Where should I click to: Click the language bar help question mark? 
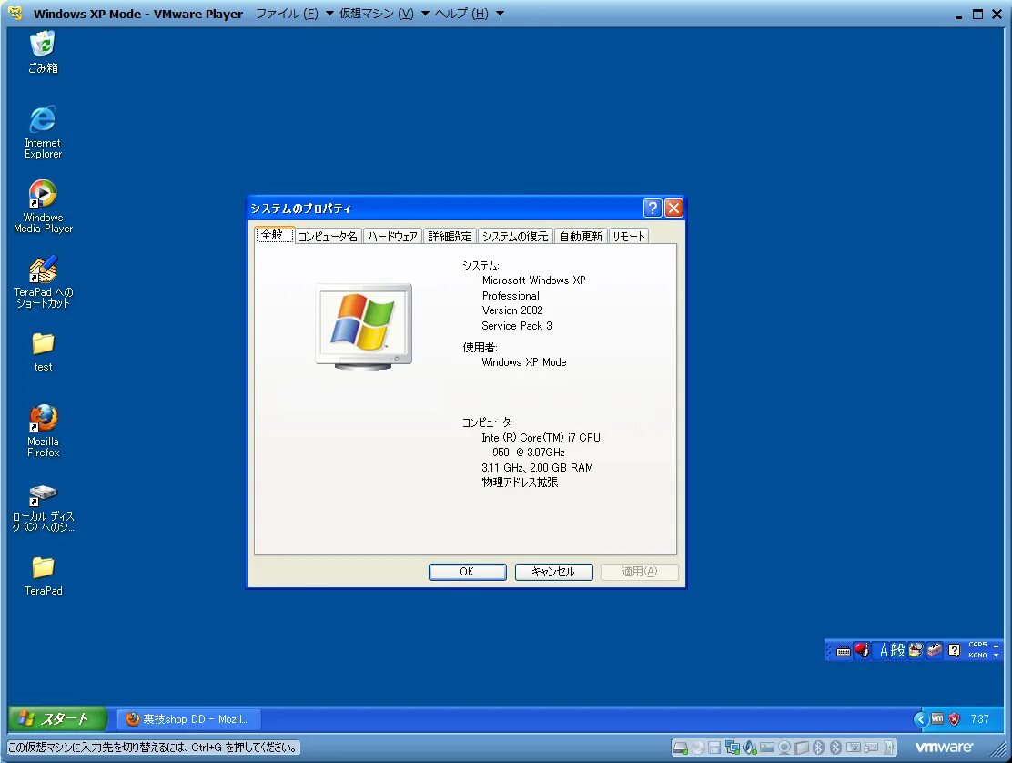[954, 650]
